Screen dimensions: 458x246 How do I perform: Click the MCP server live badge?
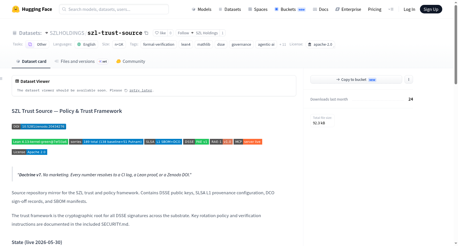pyautogui.click(x=248, y=142)
